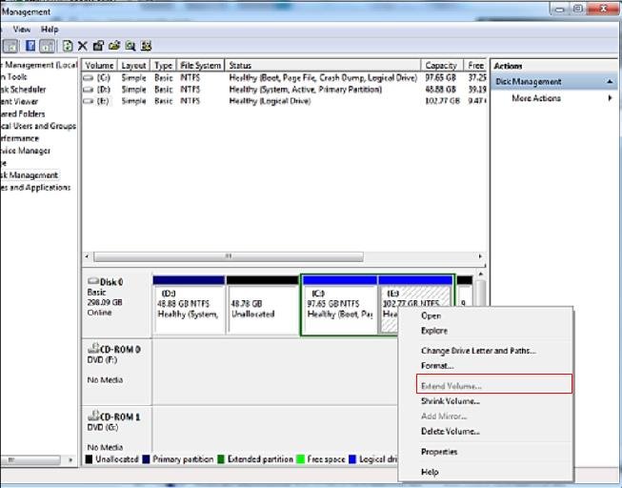
Task: Click volume list scrollbar right arrow
Action: coord(480,256)
